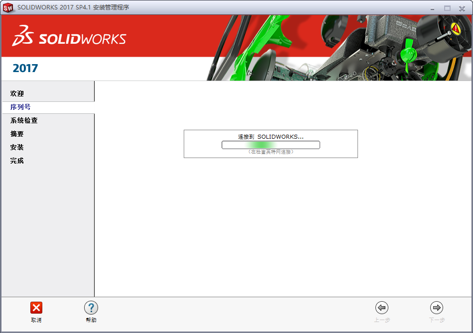Close the installer window
This screenshot has height=333, width=473.
[x=462, y=8]
